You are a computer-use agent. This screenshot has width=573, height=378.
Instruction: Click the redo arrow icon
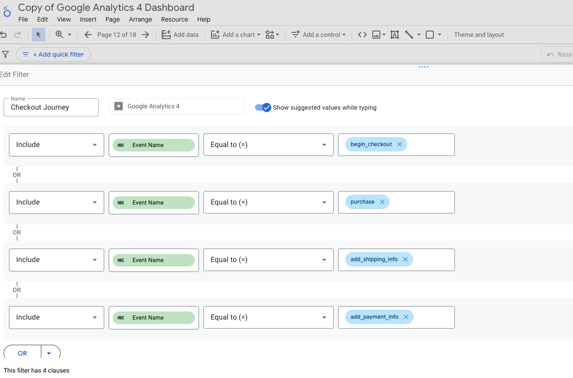[x=18, y=35]
